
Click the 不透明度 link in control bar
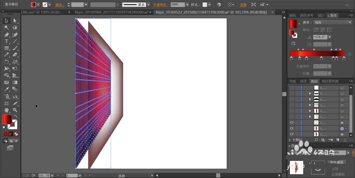pos(161,5)
